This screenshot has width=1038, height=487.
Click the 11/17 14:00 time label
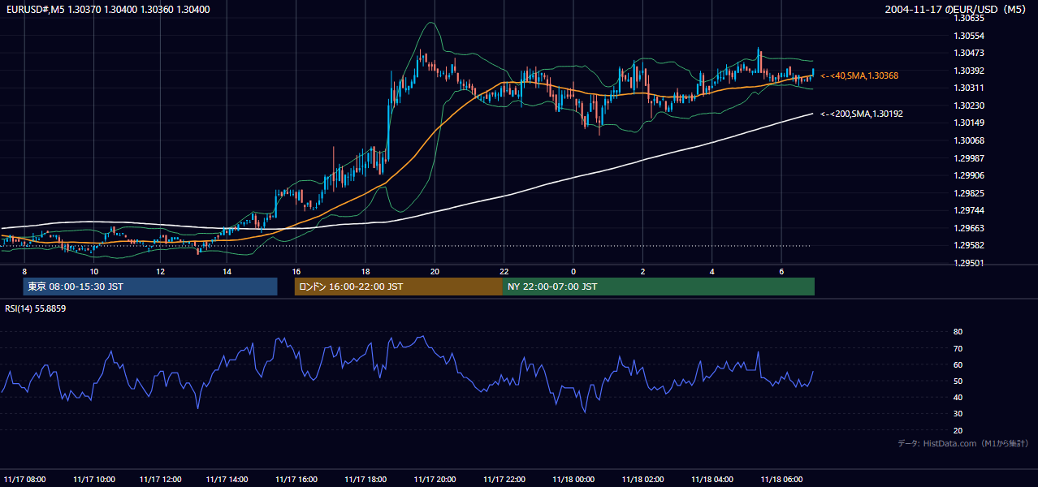(227, 479)
